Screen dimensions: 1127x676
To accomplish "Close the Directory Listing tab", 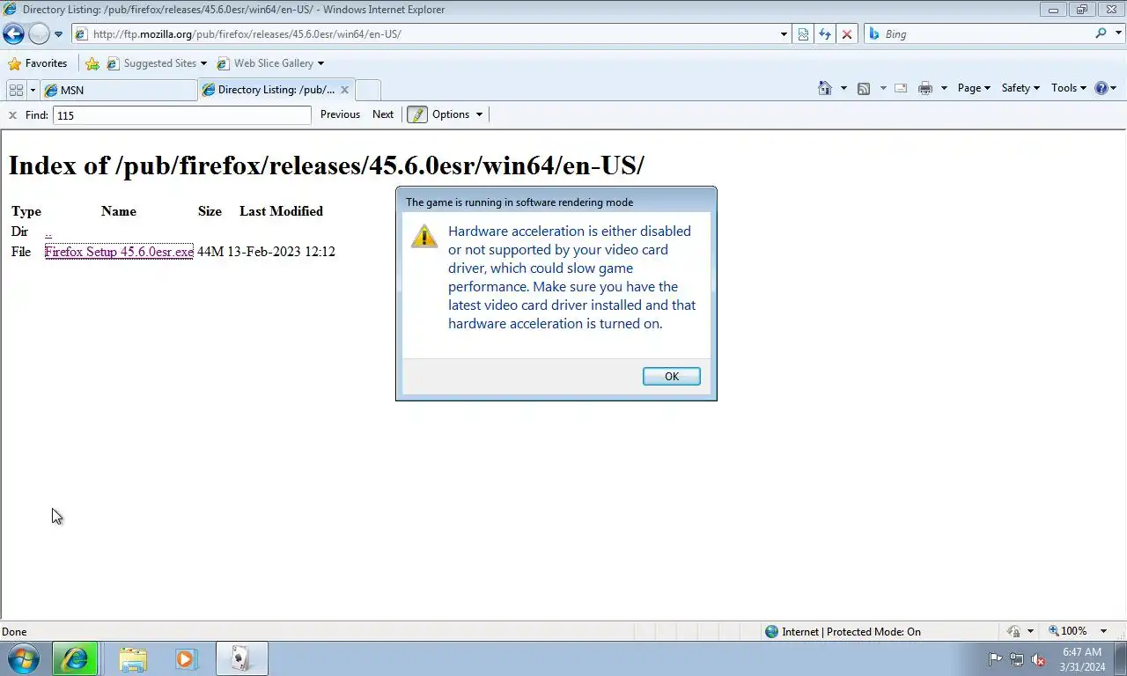I will (x=344, y=90).
